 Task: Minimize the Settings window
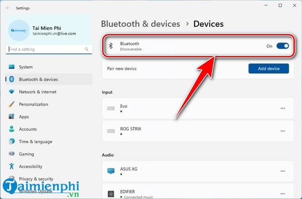[266, 5]
